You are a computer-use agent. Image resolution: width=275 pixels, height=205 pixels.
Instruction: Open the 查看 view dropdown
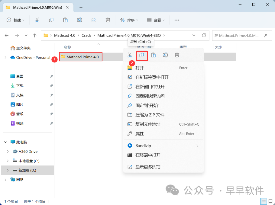[156, 20]
